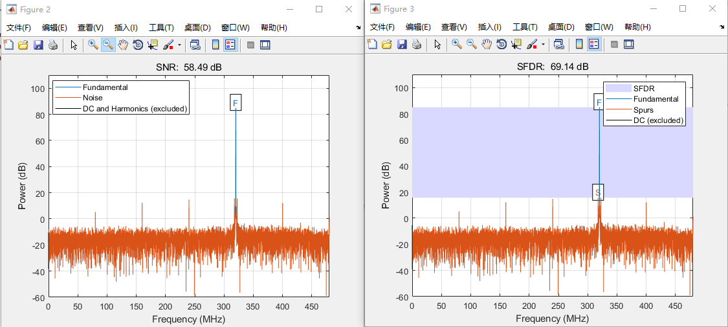Screen dimensions: 728x327
Task: Open brush color dropdown arrow in Figure 3
Action: (x=543, y=45)
